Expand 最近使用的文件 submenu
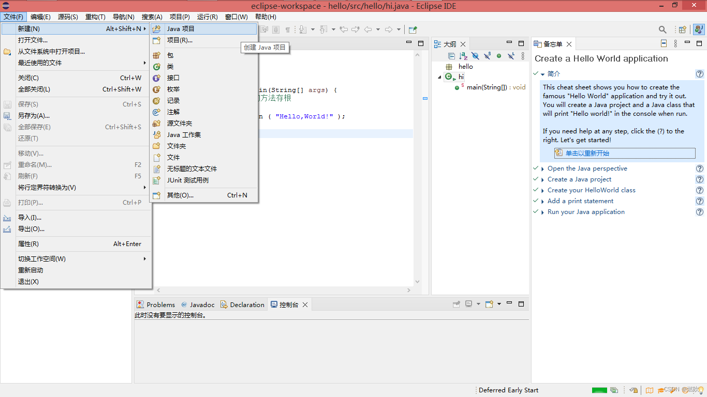707x397 pixels. [x=76, y=63]
